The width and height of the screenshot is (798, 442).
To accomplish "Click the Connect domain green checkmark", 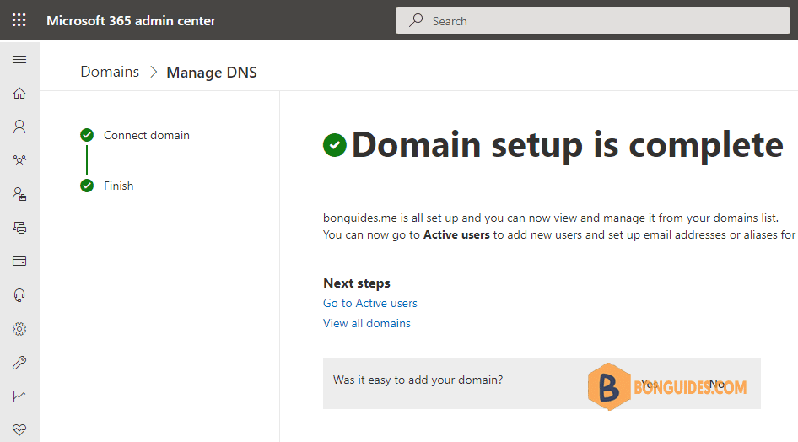I will 87,135.
